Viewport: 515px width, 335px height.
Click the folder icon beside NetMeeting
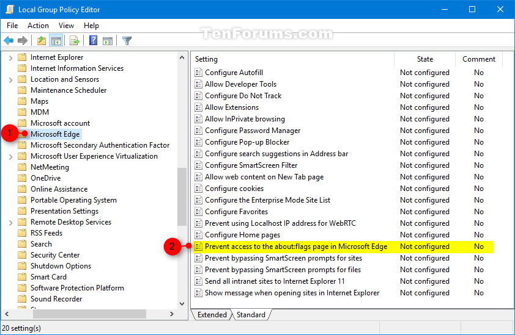(x=22, y=167)
